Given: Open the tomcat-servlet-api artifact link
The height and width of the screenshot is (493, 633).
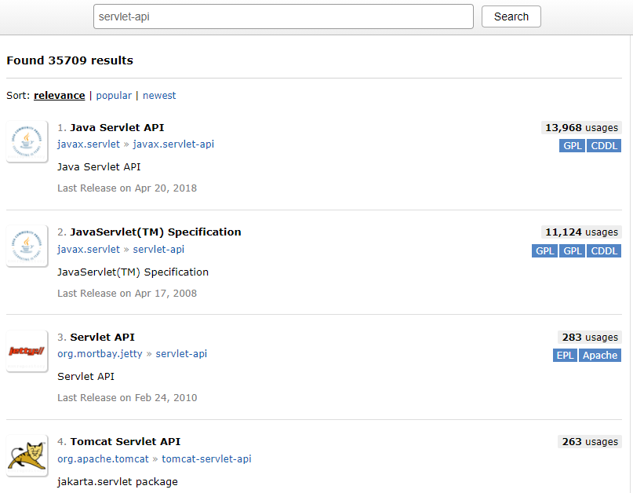Looking at the screenshot, I should coord(207,459).
